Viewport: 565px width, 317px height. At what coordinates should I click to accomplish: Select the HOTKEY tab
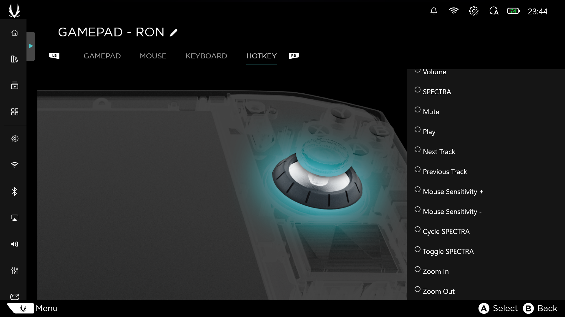[261, 56]
